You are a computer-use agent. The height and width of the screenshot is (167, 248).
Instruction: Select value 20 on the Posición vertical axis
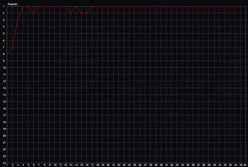[x=4, y=136]
